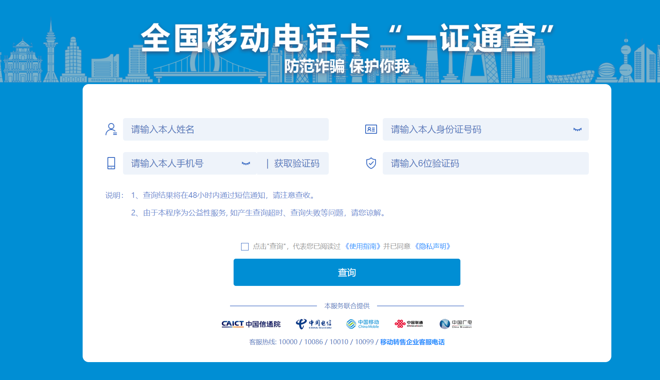
Task: Click the person icon beside the name field
Action: click(x=111, y=130)
